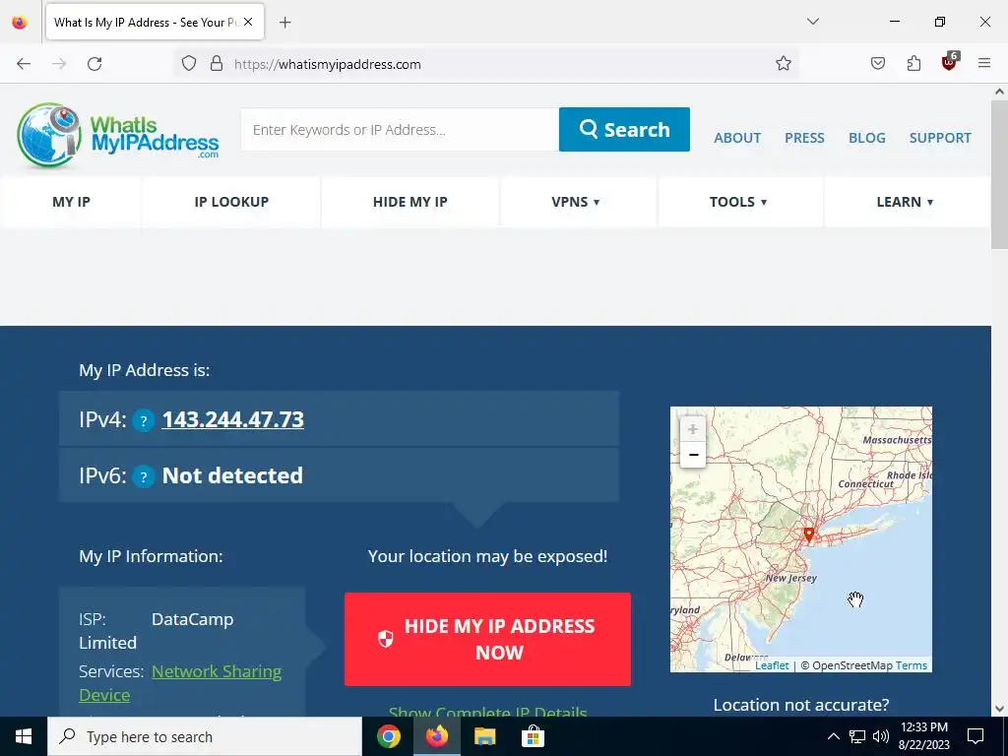
Task: Click the IPv4 question mark help icon
Action: point(144,421)
